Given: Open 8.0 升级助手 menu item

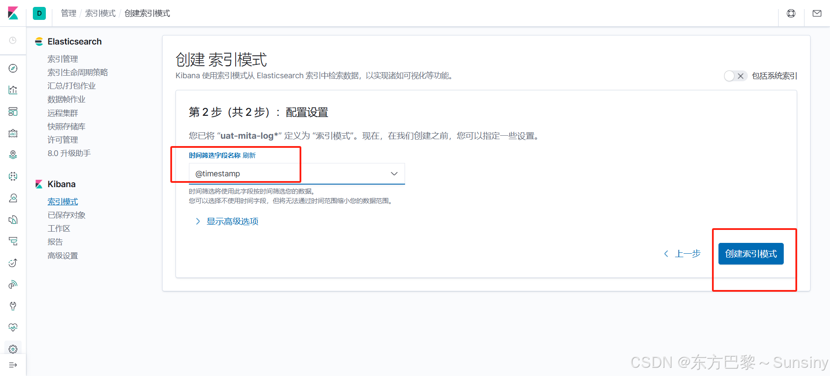Looking at the screenshot, I should point(69,153).
